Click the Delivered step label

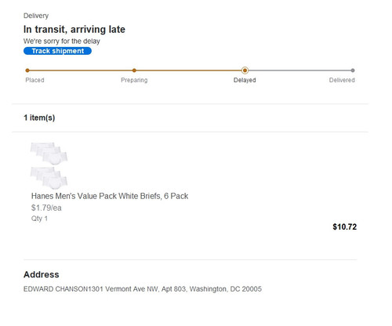[x=342, y=80]
